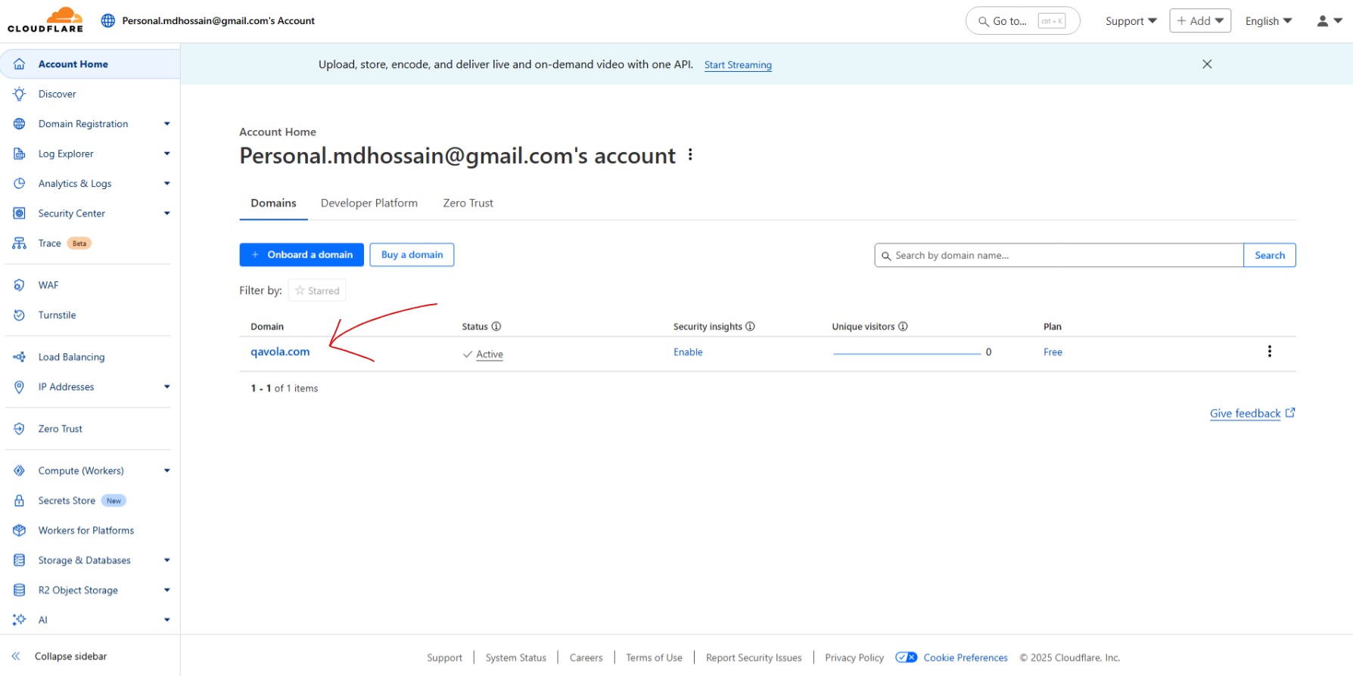Switch to the Zero Trust tab
The height and width of the screenshot is (676, 1353).
tap(468, 203)
